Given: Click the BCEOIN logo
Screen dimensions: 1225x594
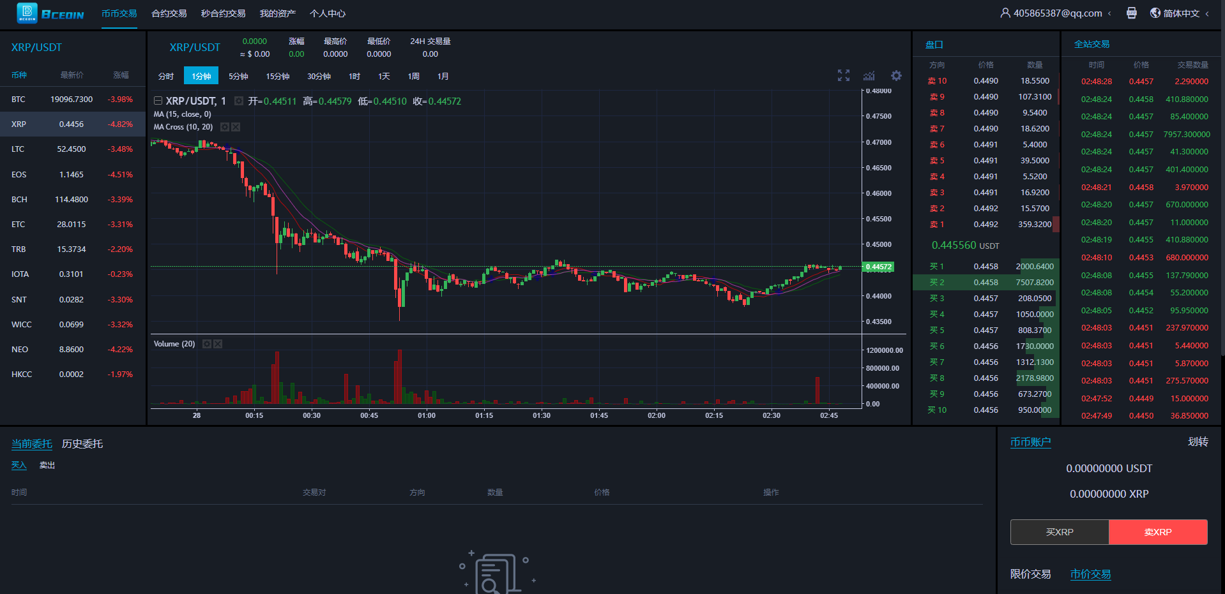Looking at the screenshot, I should pos(50,13).
